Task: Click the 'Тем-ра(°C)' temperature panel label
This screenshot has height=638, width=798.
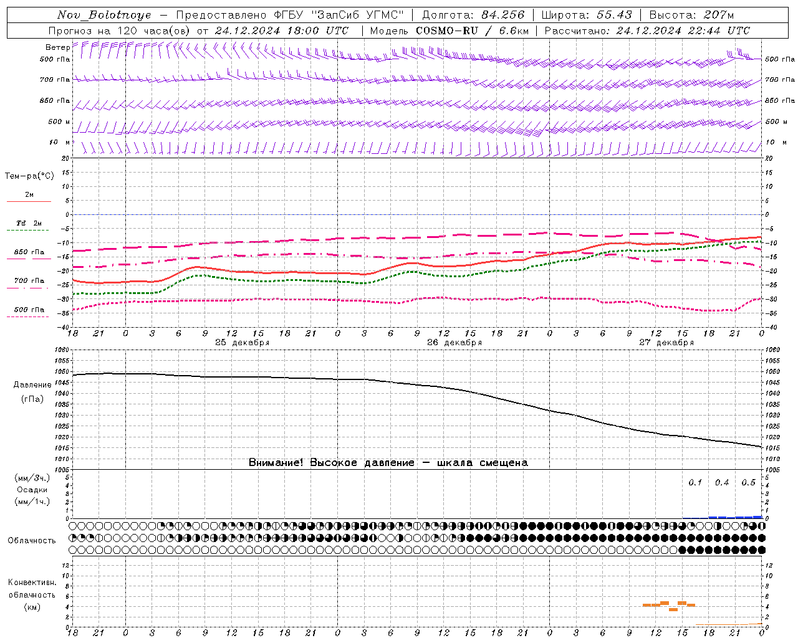Action: click(29, 176)
